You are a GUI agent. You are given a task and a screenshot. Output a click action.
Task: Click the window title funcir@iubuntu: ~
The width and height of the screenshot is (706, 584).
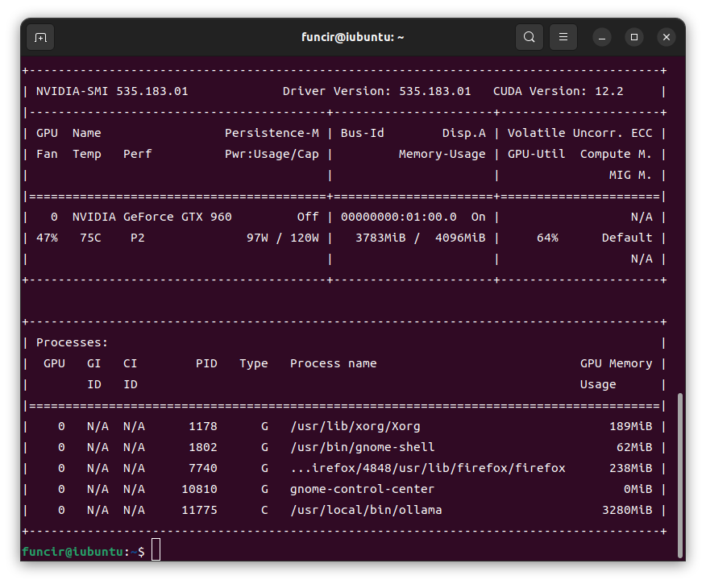[352, 37]
